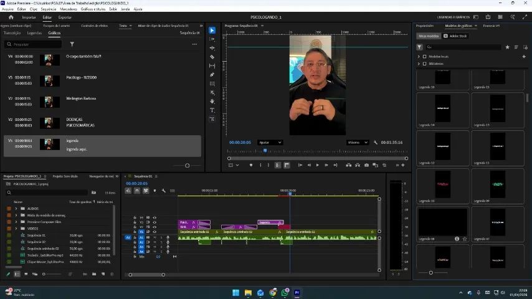Screen dimensions: 532x299
Task: Open the Marcadores menu
Action: (x=68, y=9)
